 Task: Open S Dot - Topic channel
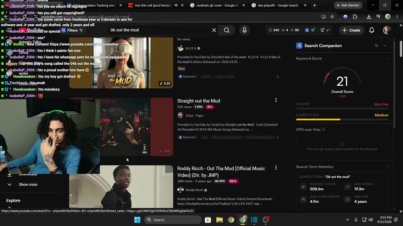tap(195, 116)
